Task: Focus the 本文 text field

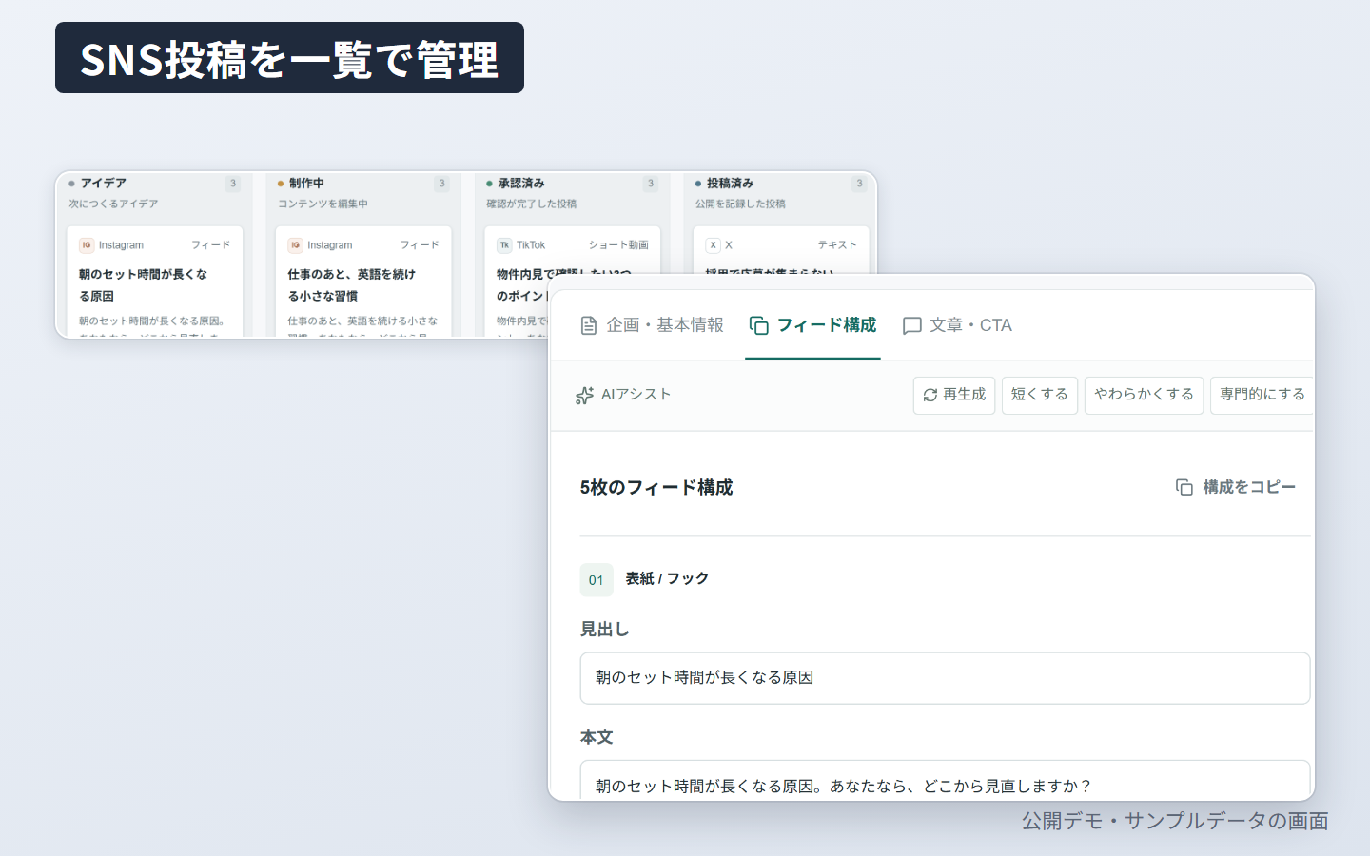Action: pyautogui.click(x=945, y=780)
